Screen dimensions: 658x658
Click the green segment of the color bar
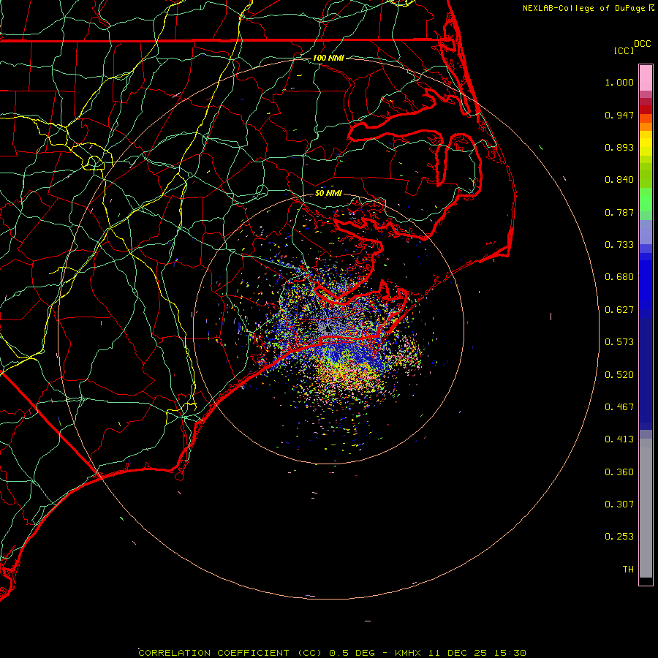[x=646, y=200]
